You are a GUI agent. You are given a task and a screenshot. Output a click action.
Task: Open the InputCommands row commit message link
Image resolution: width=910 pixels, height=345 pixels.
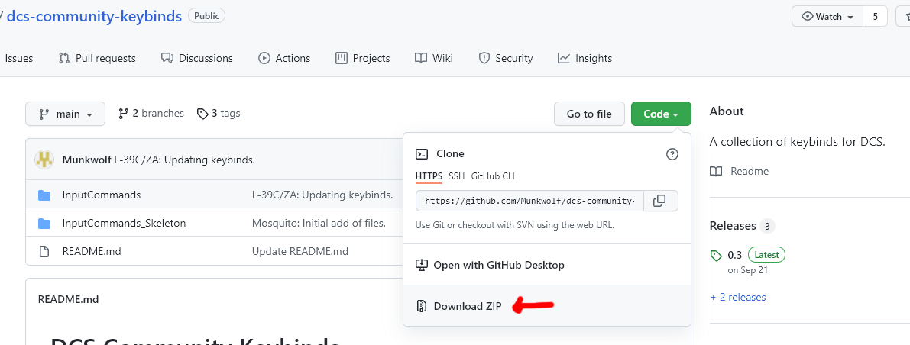click(322, 195)
